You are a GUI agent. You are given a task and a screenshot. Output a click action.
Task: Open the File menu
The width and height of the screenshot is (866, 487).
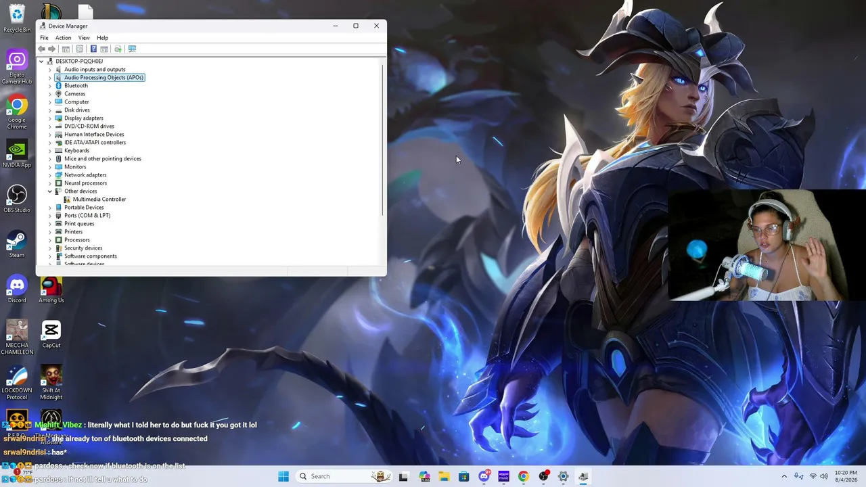44,38
